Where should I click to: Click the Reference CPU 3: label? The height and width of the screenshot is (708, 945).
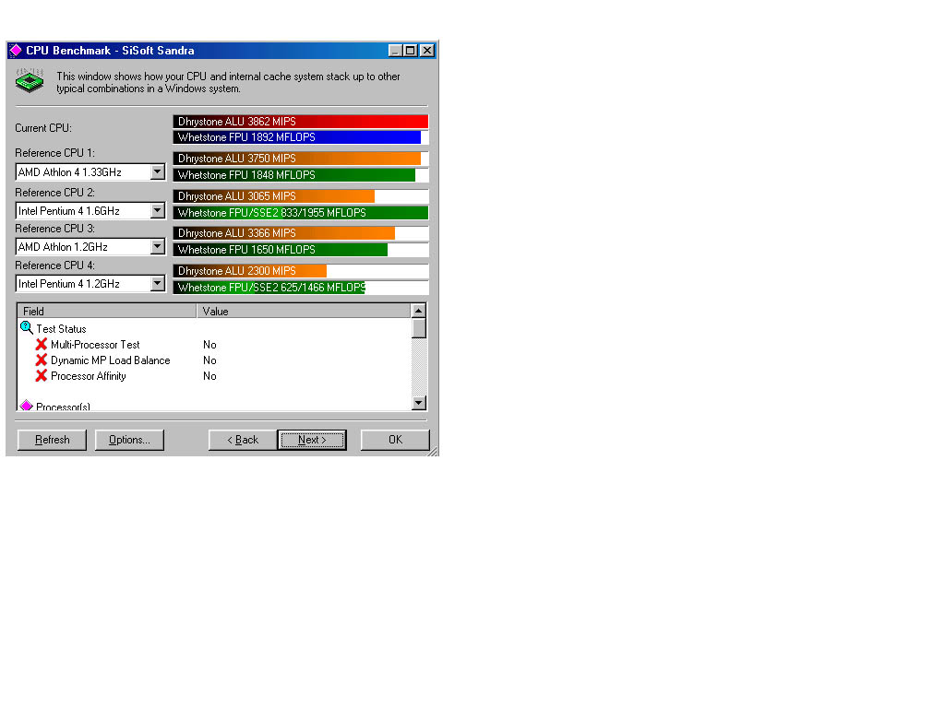pos(54,229)
